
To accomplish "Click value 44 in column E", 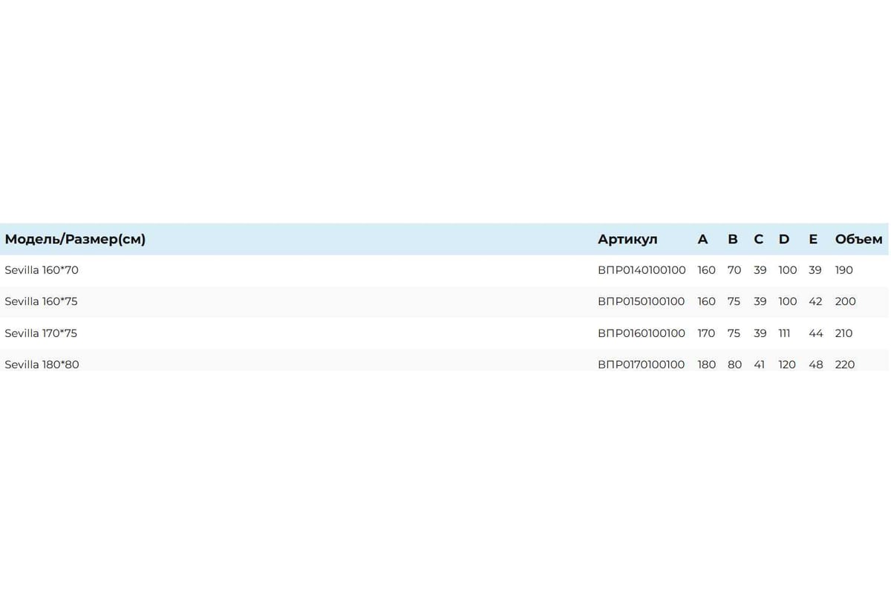I will [816, 333].
